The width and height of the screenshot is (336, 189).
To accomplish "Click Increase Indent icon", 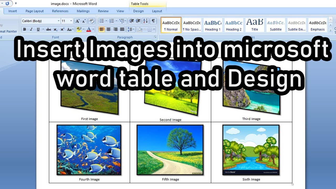I will (138, 21).
